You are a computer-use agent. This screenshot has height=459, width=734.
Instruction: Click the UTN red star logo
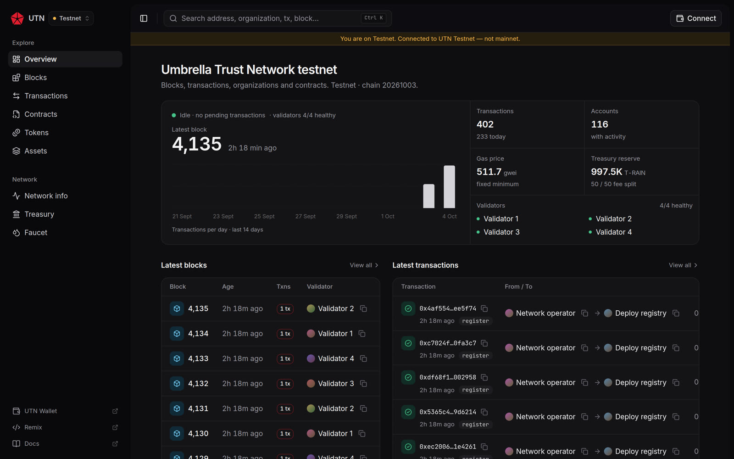pyautogui.click(x=17, y=18)
